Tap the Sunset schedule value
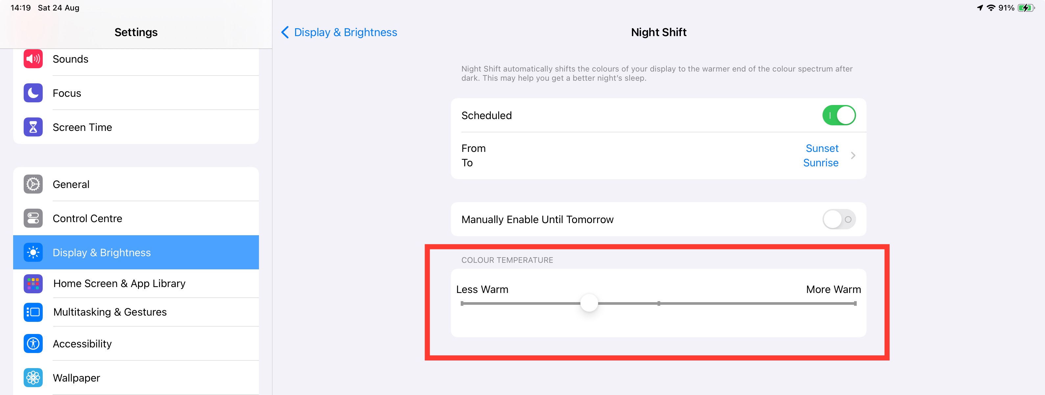1045x395 pixels. (x=822, y=148)
